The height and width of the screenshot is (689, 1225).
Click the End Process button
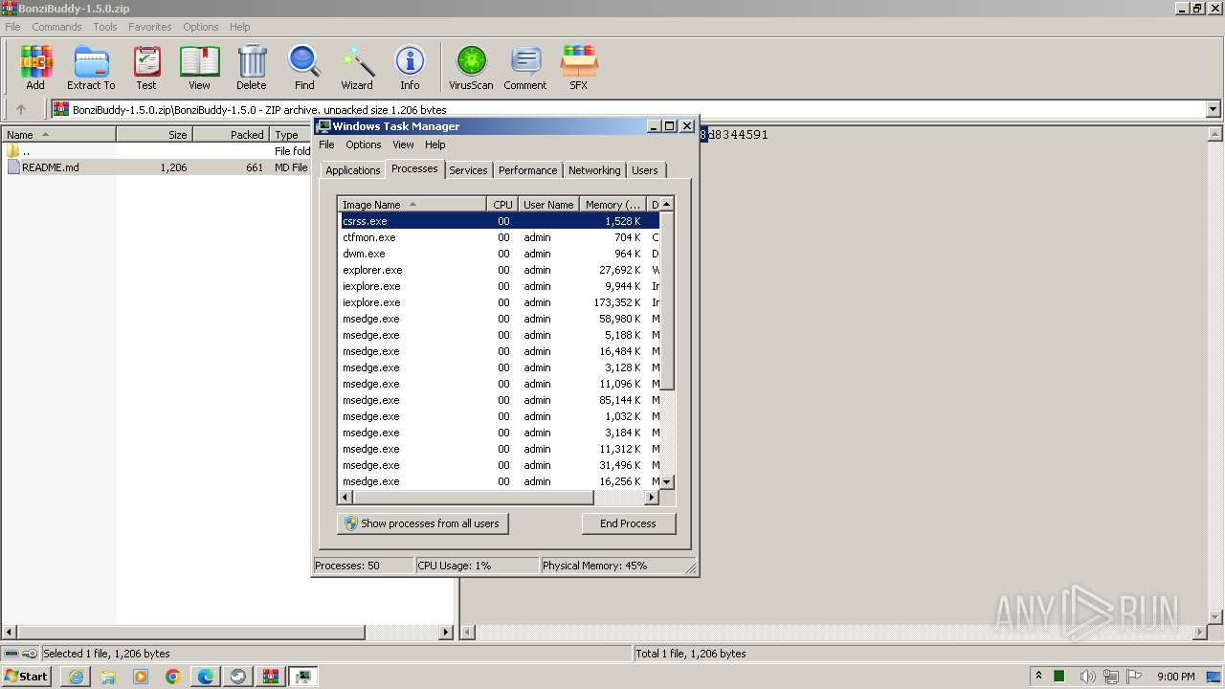tap(628, 523)
